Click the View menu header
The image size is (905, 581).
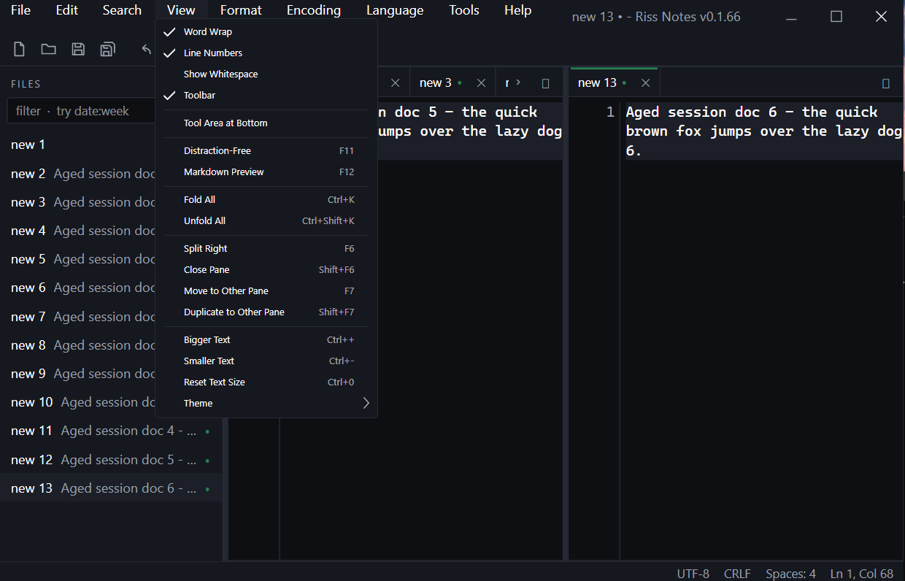[181, 10]
